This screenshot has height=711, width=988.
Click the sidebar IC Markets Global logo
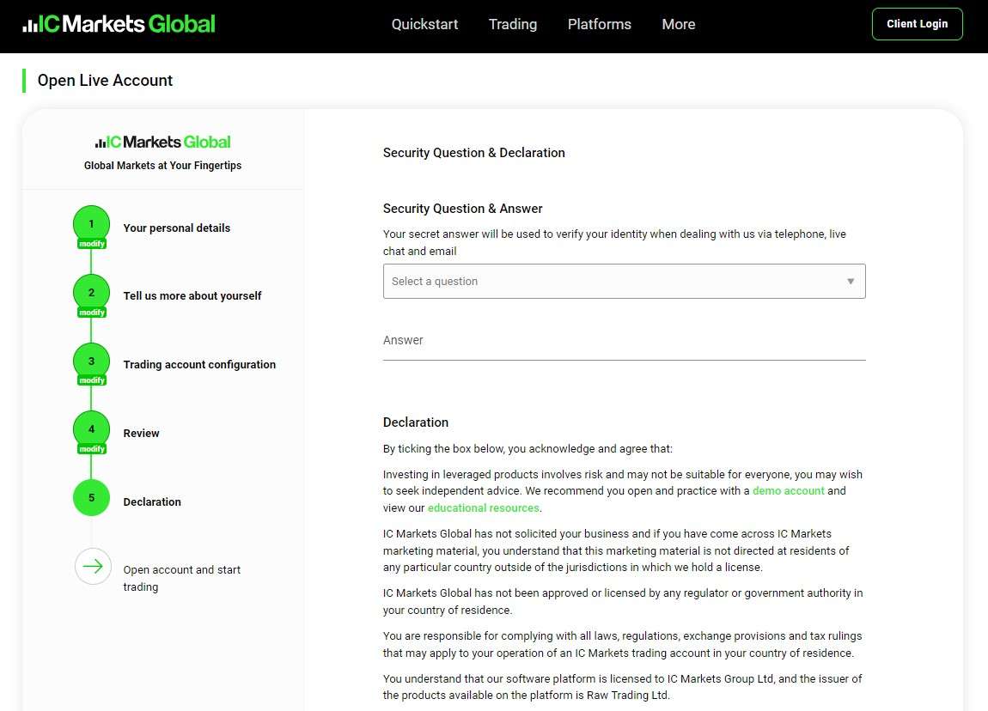pyautogui.click(x=162, y=143)
